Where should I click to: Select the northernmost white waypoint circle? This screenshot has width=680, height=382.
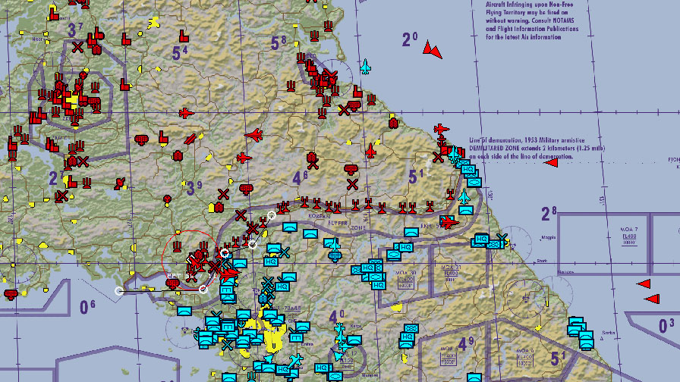272,214
